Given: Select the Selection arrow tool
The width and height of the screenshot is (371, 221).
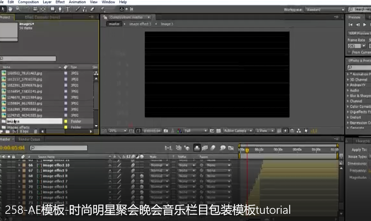Looking at the screenshot, I should (x=3, y=9).
